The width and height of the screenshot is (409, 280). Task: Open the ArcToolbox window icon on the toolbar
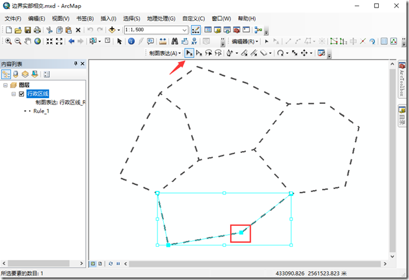(236, 30)
